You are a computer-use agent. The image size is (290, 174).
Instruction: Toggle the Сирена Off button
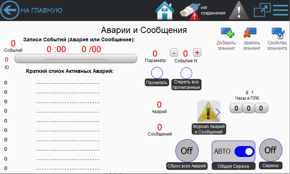point(270,150)
